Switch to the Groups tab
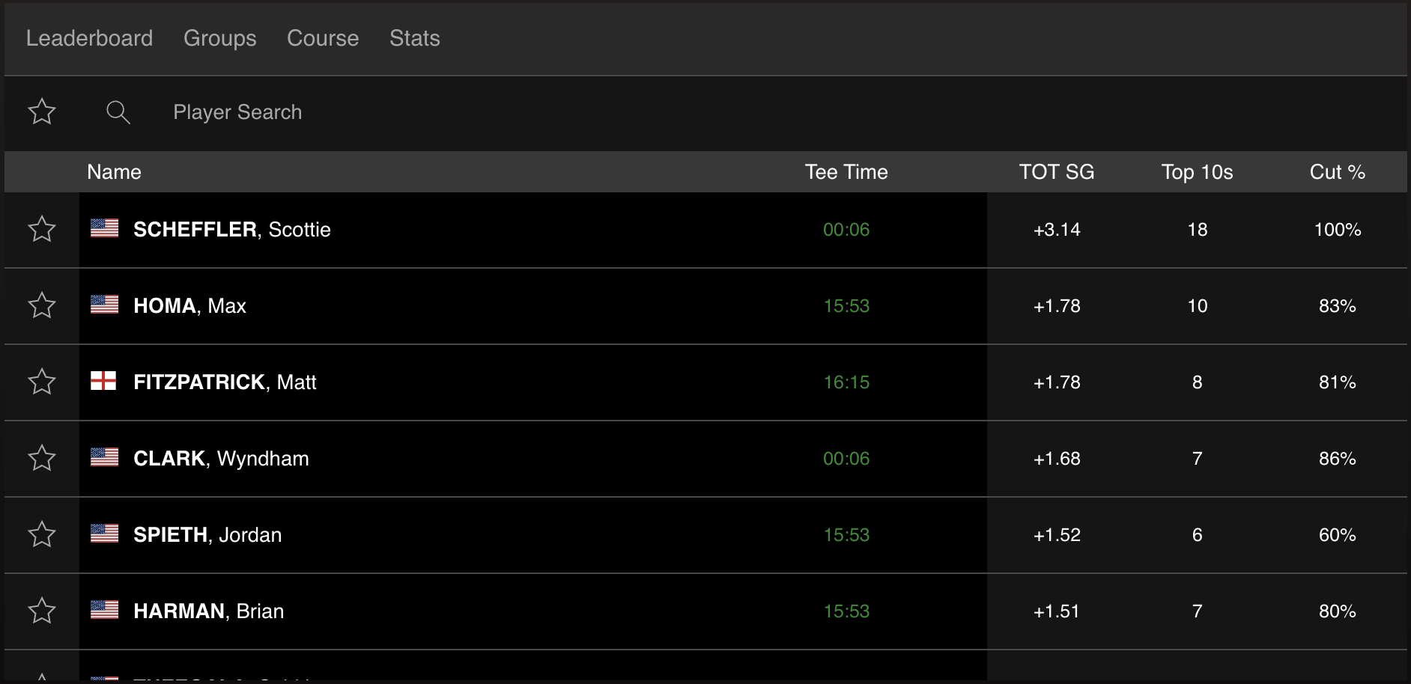The height and width of the screenshot is (684, 1411). tap(219, 38)
